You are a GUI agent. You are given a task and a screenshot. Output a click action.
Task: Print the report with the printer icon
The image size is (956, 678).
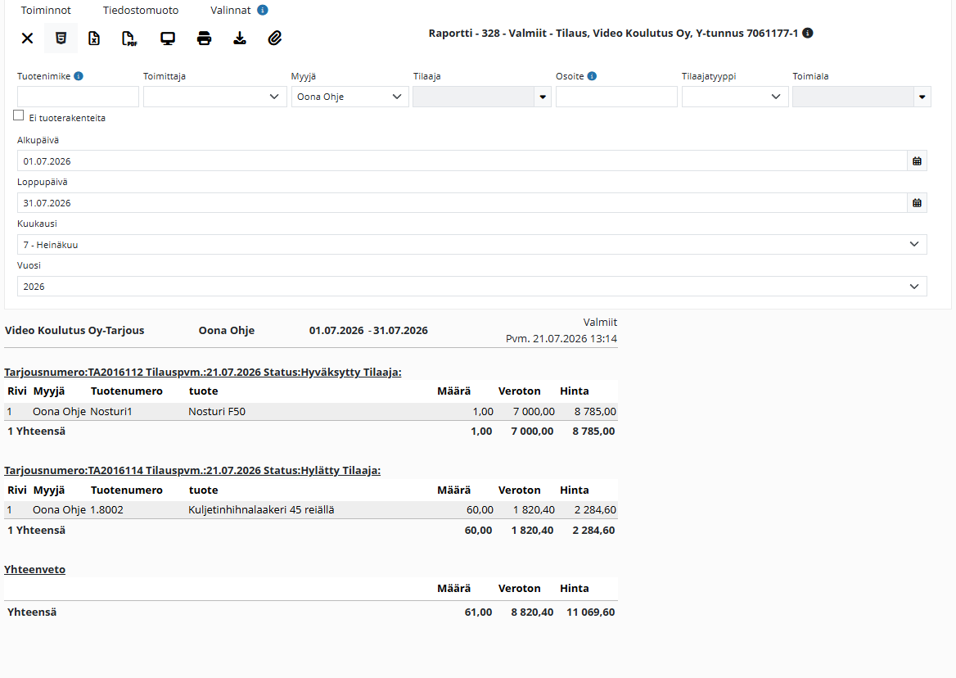205,38
